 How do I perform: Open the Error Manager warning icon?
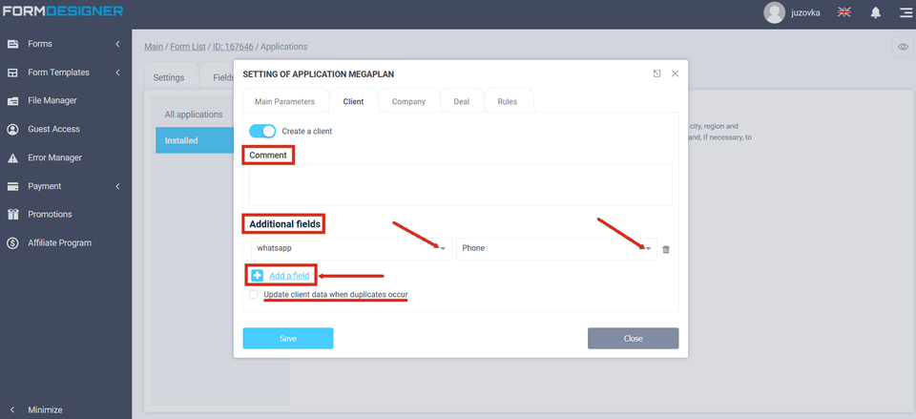12,157
